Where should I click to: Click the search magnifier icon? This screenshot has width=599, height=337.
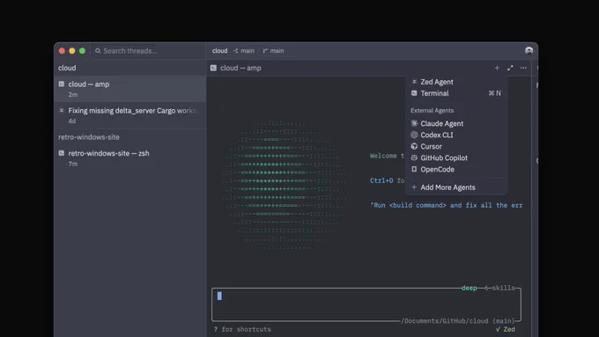click(98, 51)
